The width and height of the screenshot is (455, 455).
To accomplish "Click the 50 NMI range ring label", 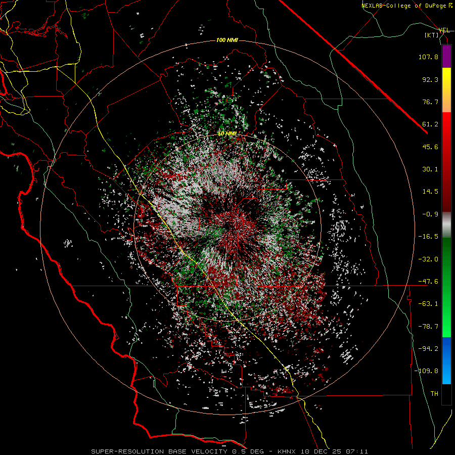I will 227,133.
